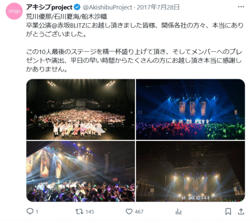This screenshot has width=252, height=221.
Task: Share the tweet via upload arrow icon
Action: pos(241,211)
